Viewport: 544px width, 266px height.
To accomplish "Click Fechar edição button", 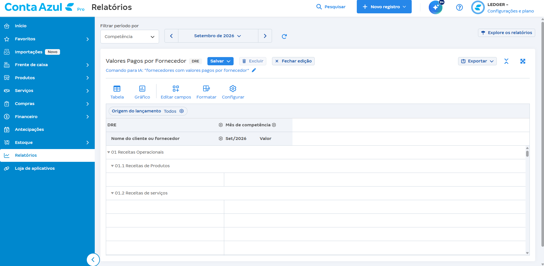I will pyautogui.click(x=293, y=61).
